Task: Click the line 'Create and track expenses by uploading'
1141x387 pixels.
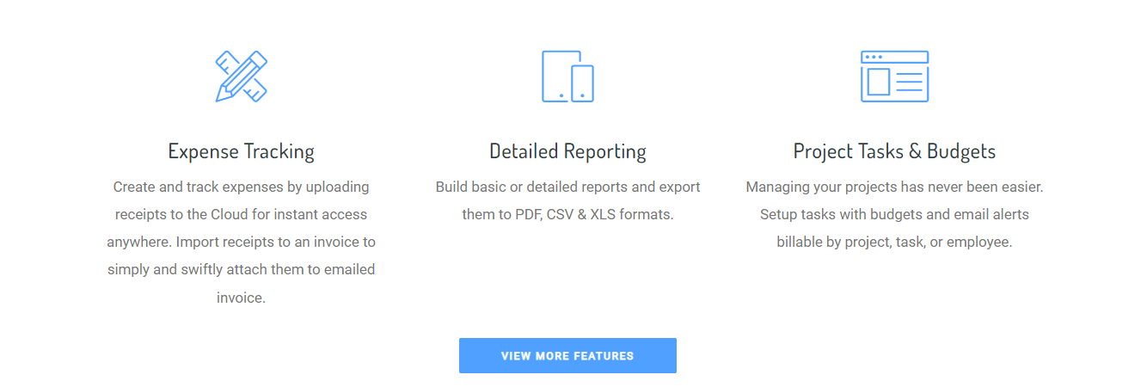Action: 241,187
